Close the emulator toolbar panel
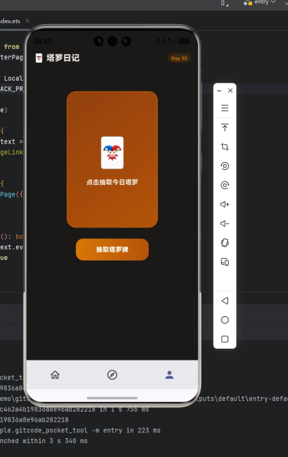288x457 pixels. tap(230, 91)
